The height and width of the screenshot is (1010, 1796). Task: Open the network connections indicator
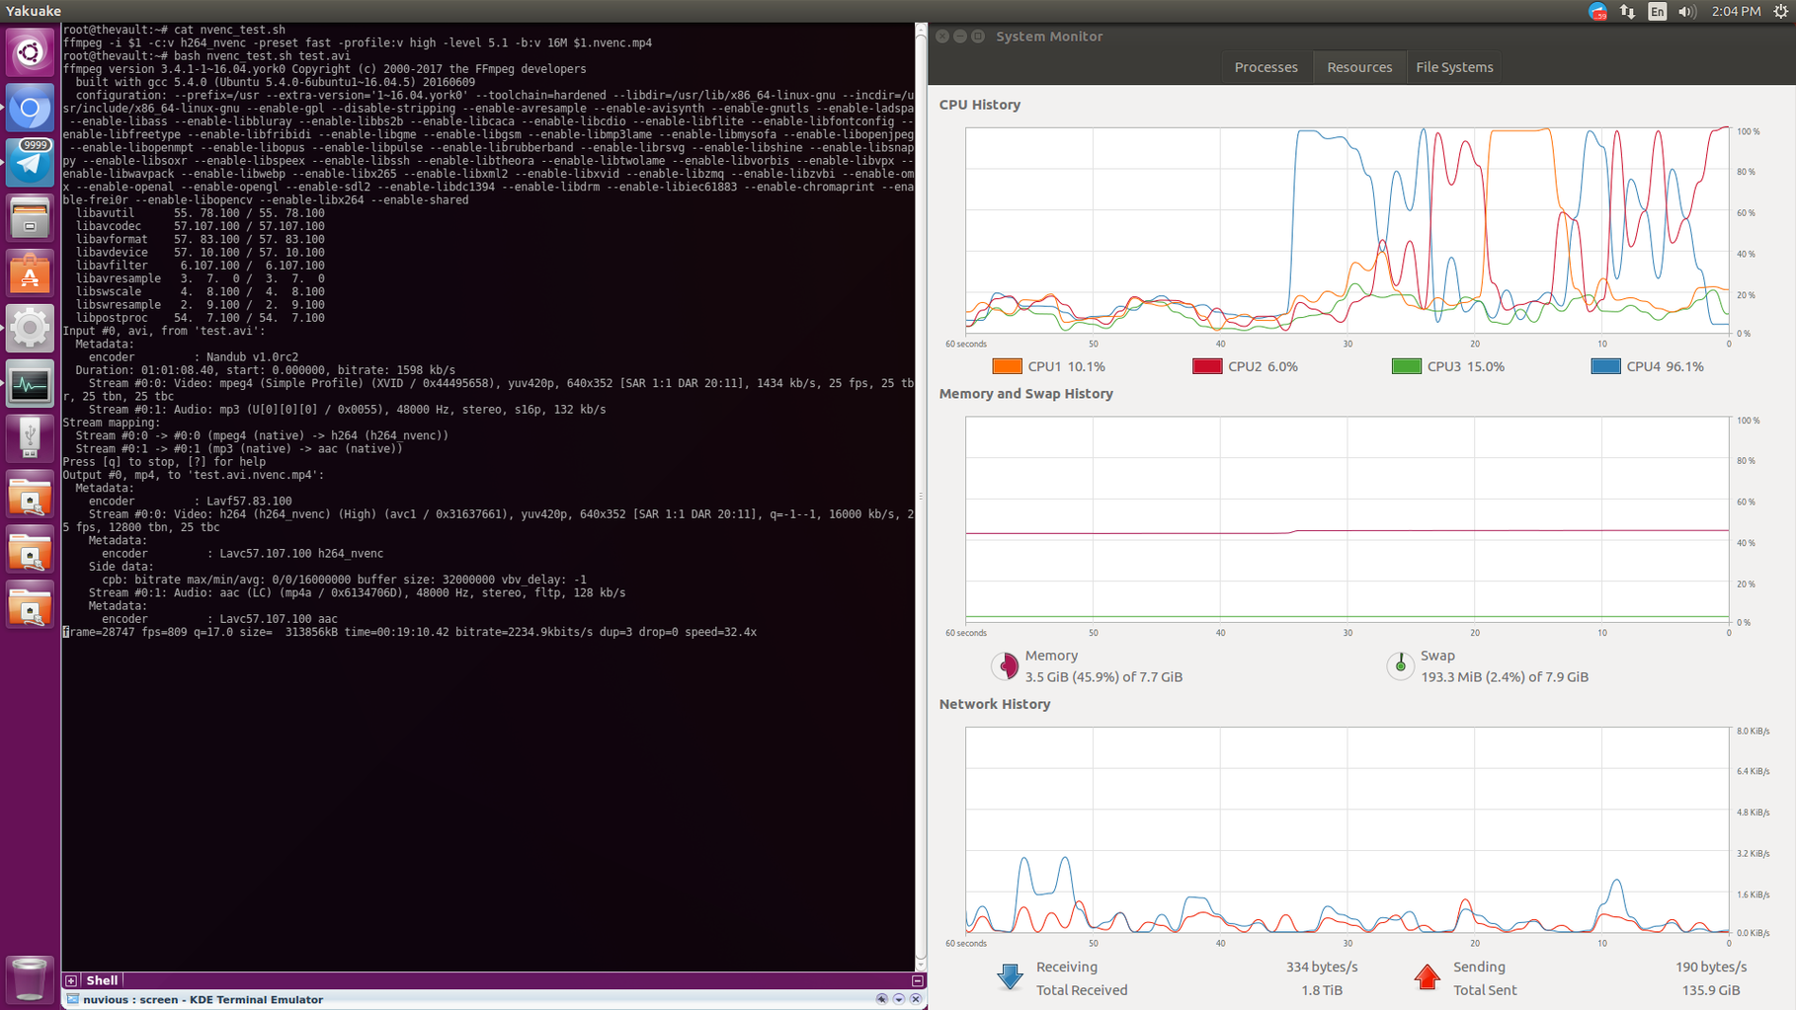pos(1627,12)
